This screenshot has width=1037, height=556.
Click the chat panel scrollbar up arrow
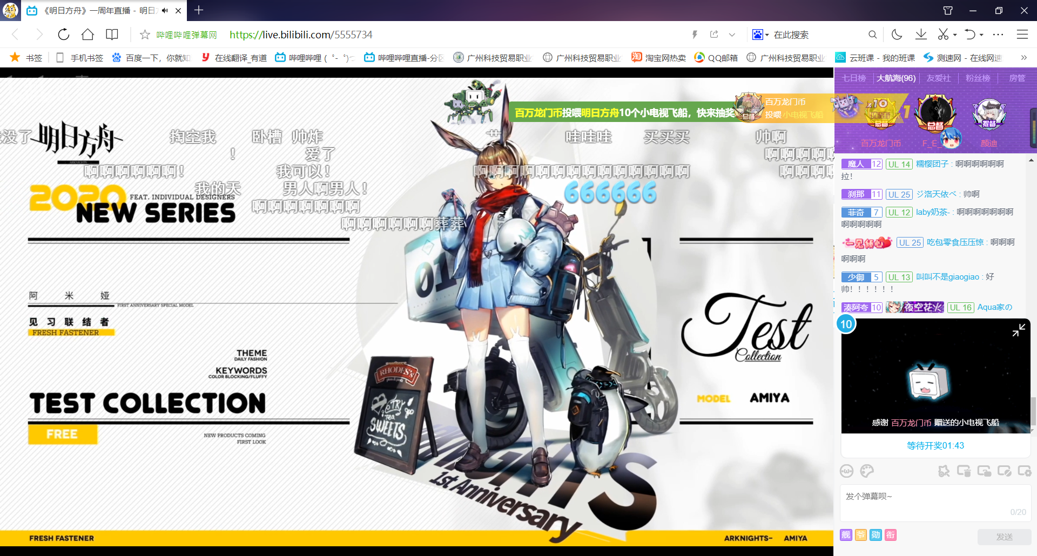[x=1032, y=160]
